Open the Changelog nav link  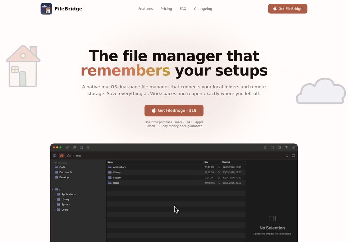pos(203,9)
